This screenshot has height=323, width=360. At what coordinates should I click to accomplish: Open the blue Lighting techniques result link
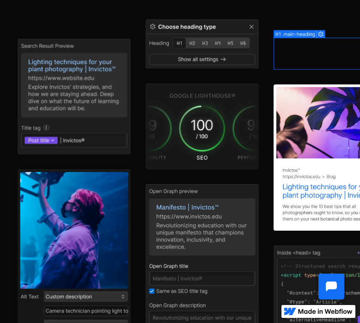point(321,191)
